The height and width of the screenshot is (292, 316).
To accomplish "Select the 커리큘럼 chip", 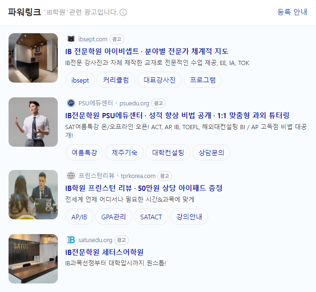I will point(116,80).
